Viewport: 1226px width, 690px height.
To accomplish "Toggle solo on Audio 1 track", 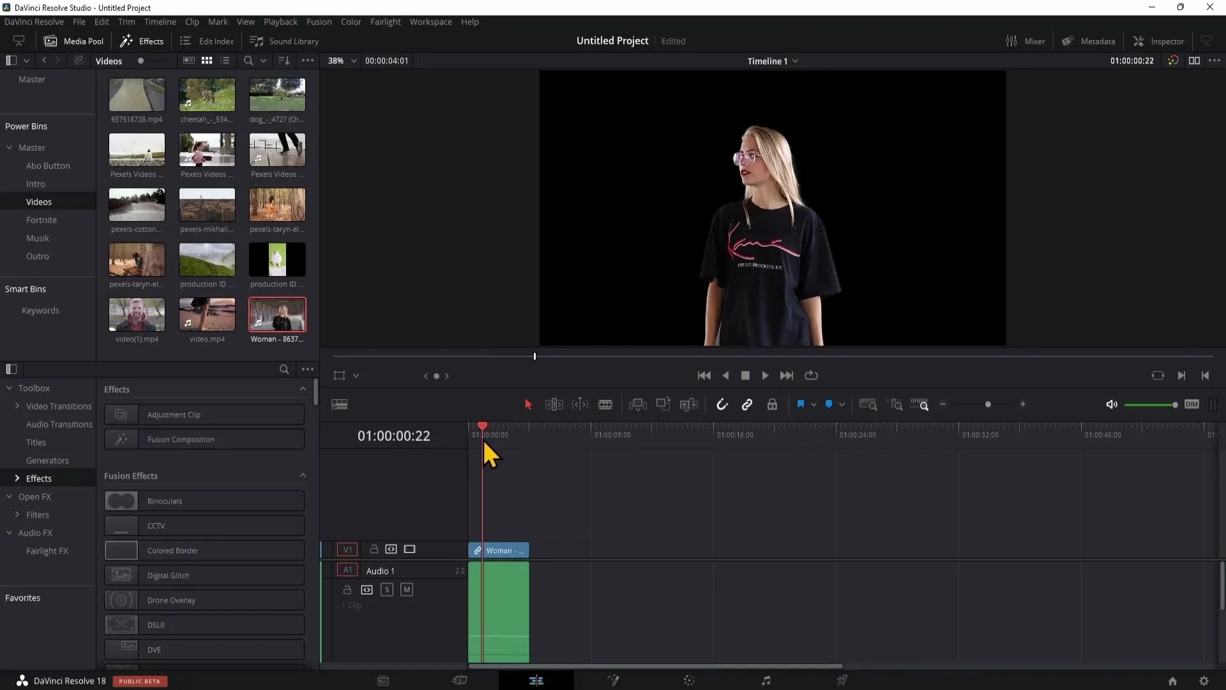I will [386, 589].
